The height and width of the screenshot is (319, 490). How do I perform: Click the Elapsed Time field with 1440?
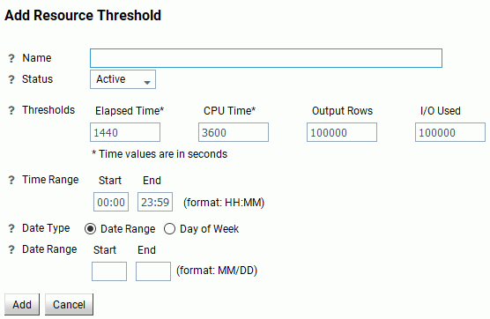coord(125,132)
